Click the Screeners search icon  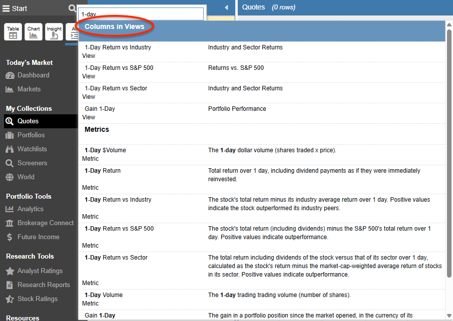coord(10,163)
